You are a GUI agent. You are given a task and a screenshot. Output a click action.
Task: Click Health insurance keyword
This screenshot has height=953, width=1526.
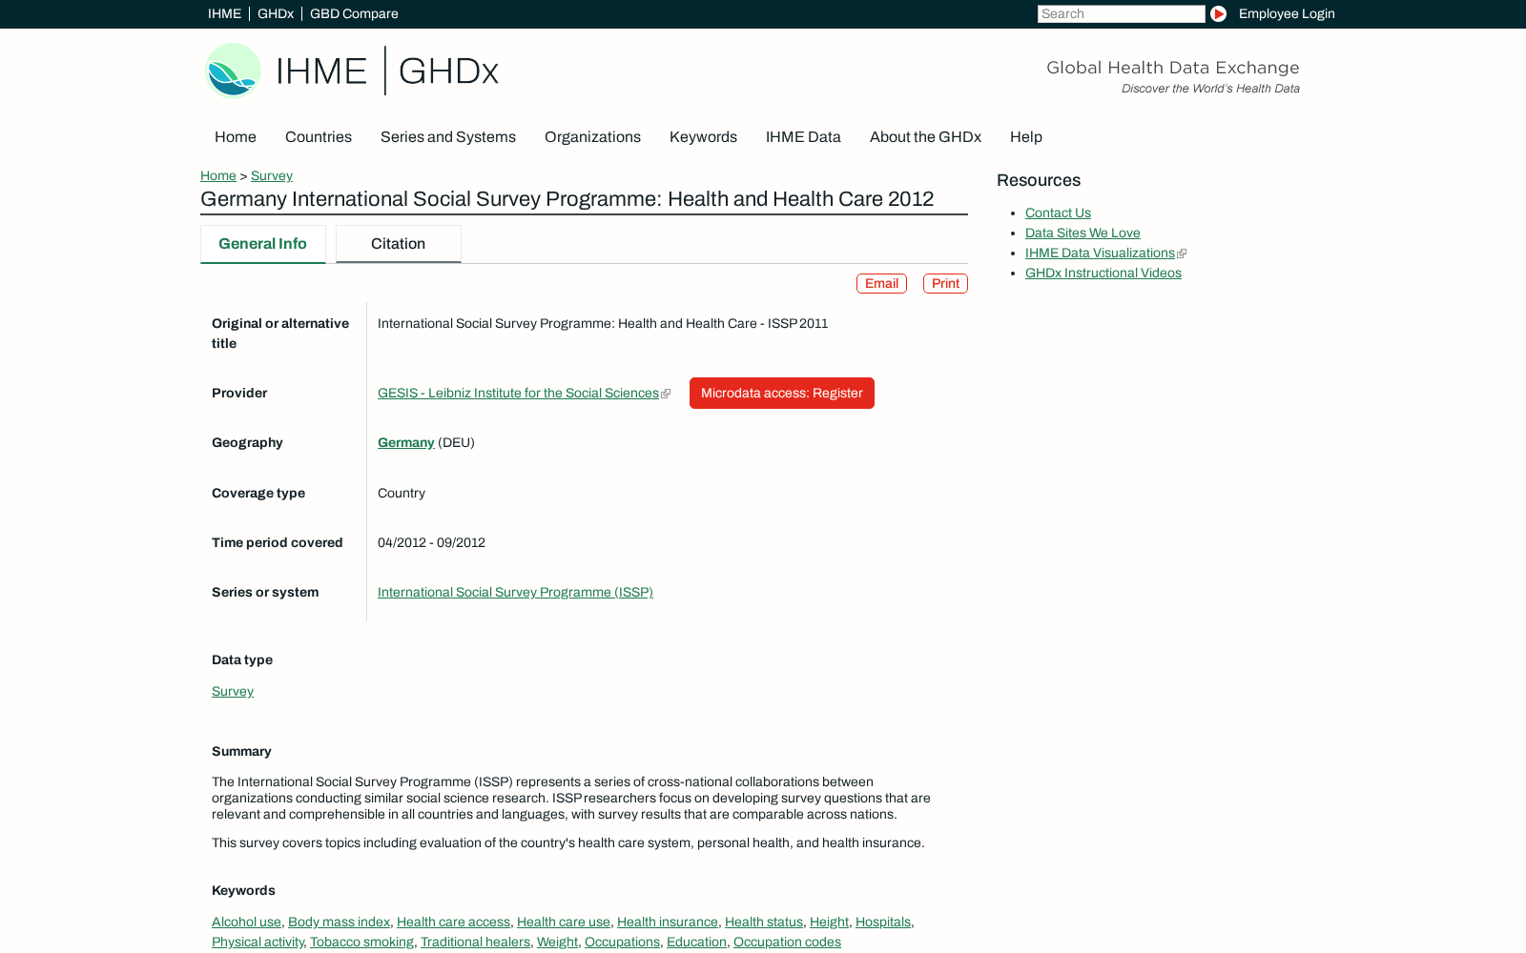click(x=668, y=922)
